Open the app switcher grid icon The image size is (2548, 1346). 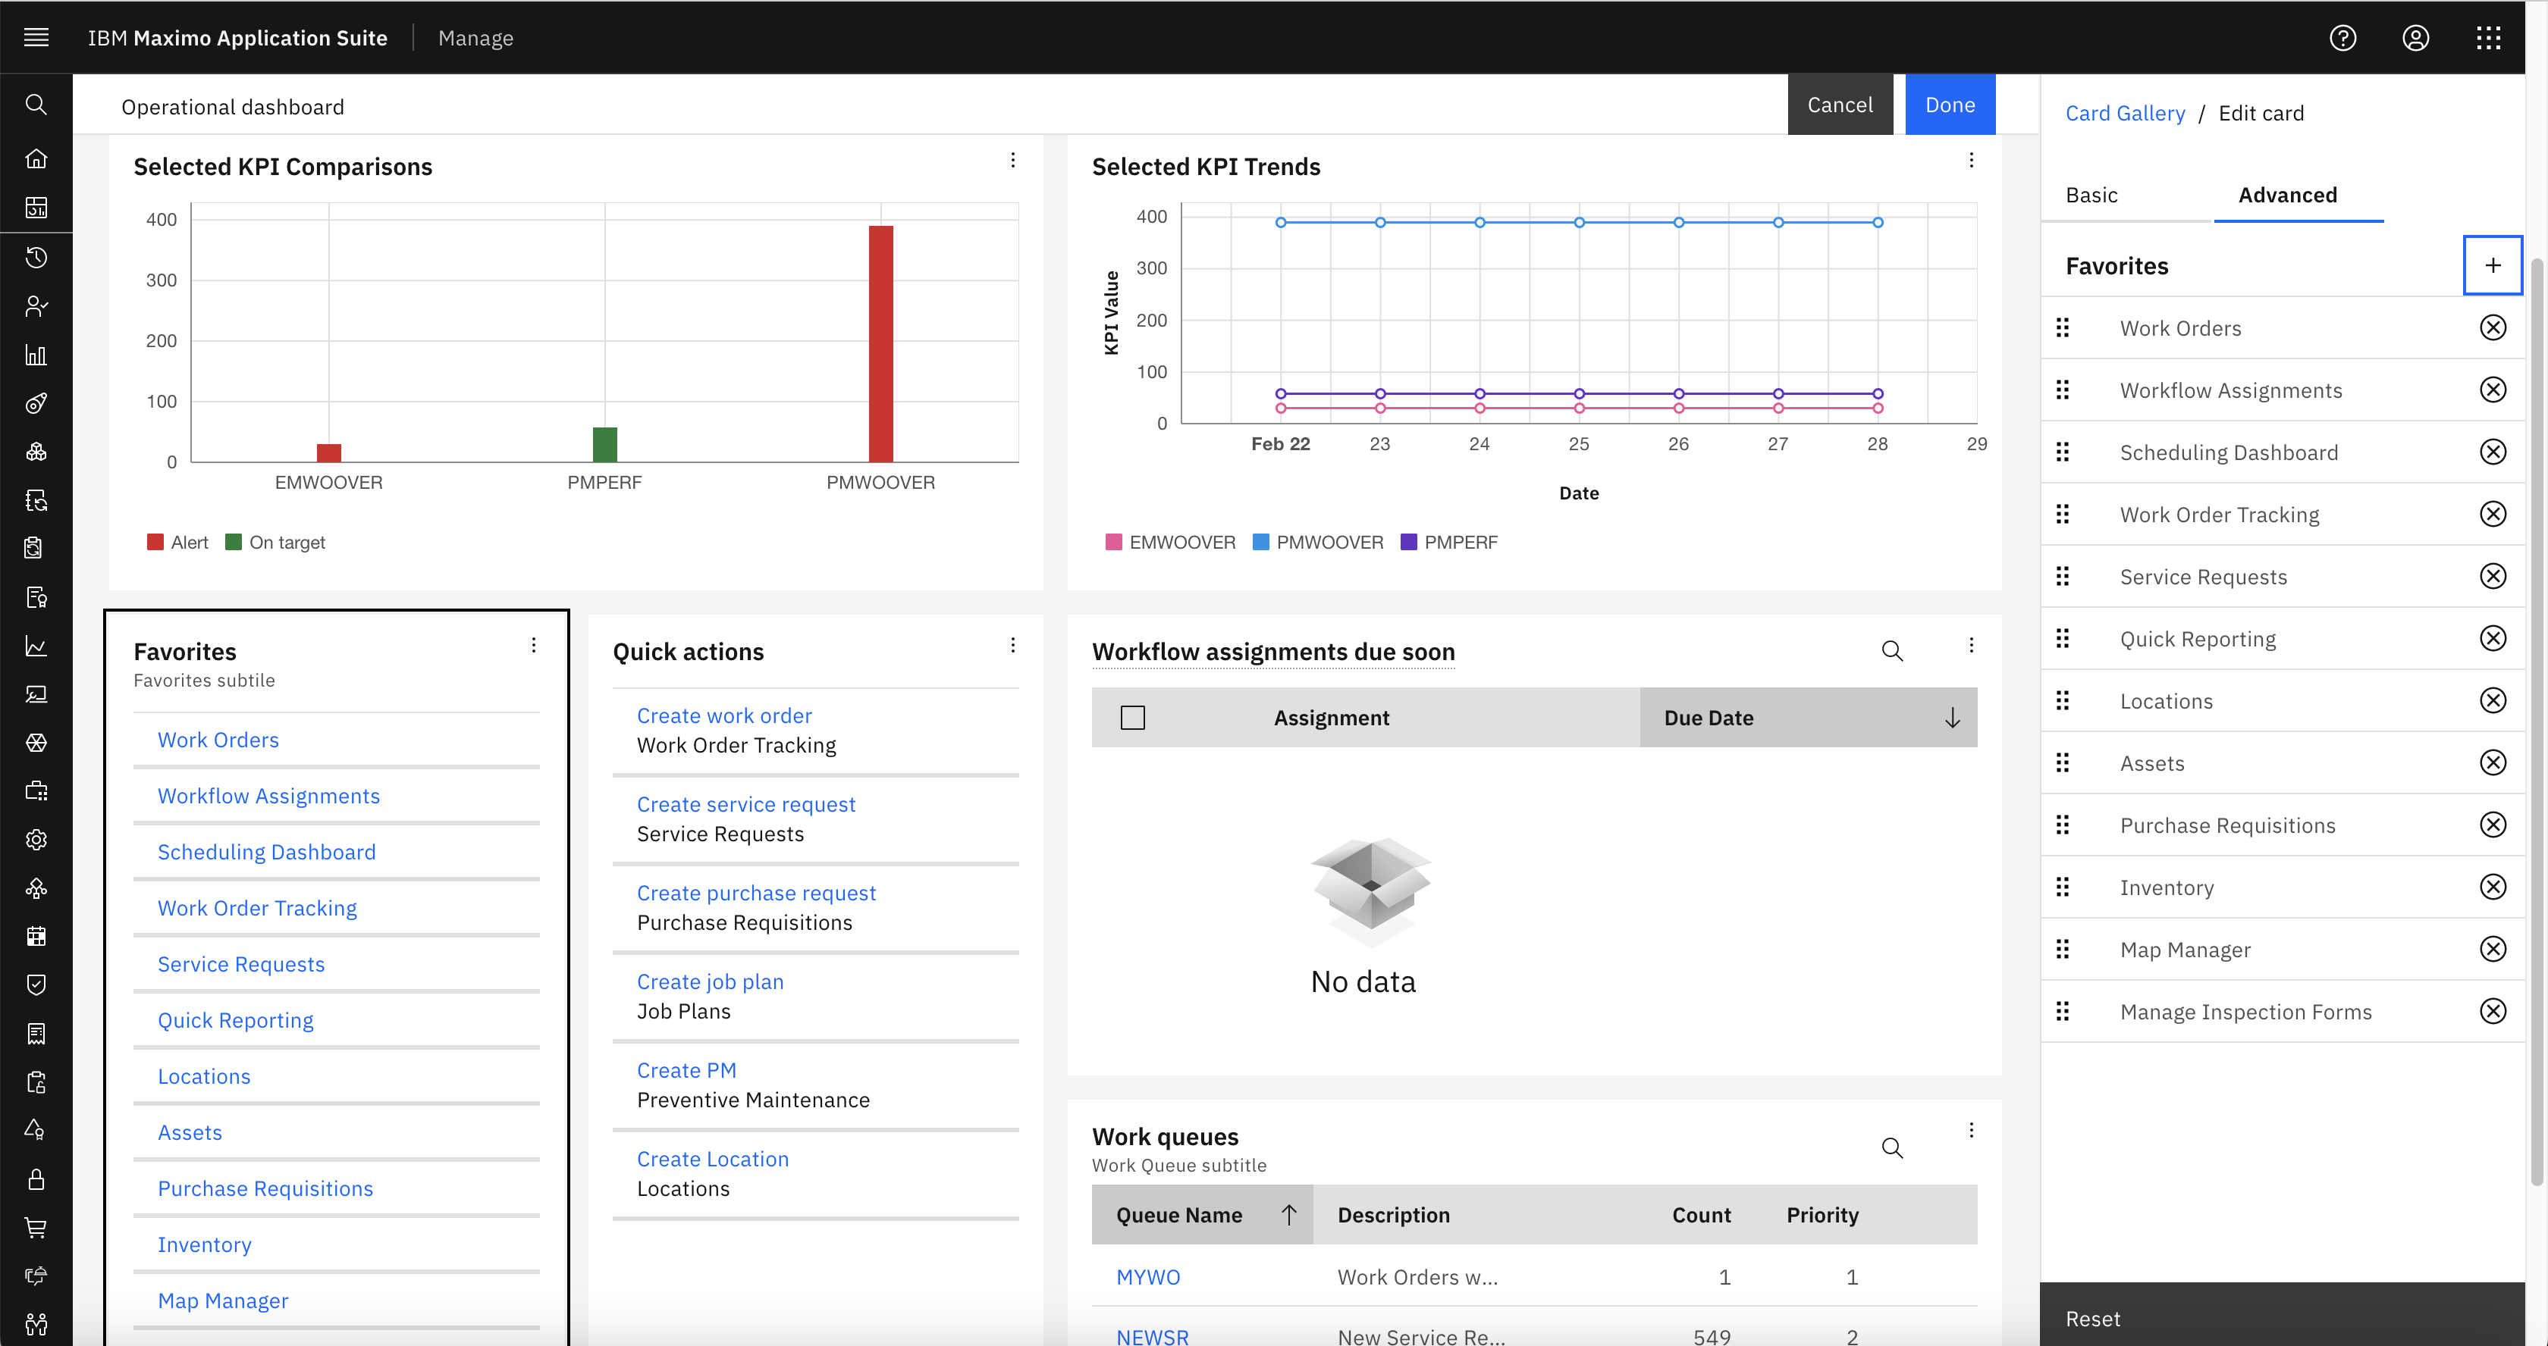(x=2489, y=38)
